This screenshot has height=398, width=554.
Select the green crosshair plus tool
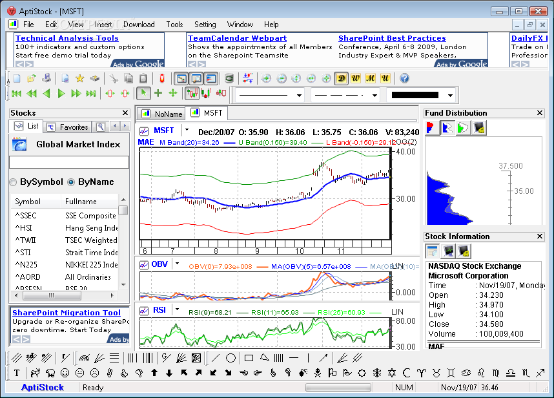tap(158, 93)
